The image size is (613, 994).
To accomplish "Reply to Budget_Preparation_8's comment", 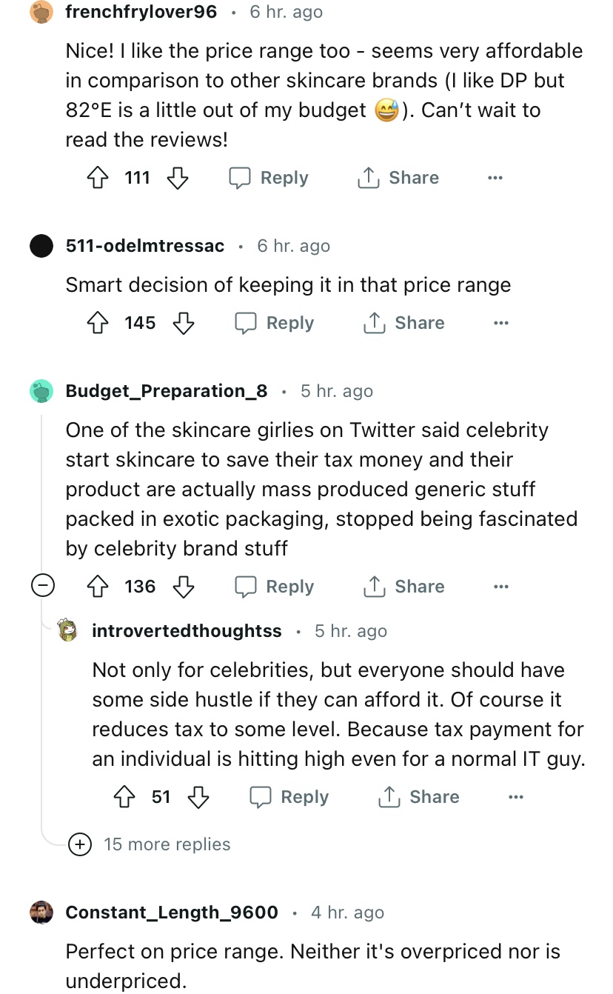I will 275,587.
